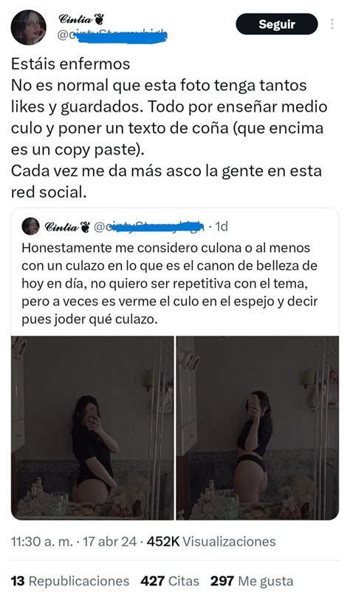Click the redacted handle in the quoted tweet

[148, 227]
